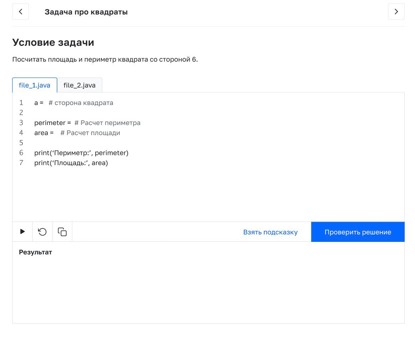Click the print('Периметр:', perimeter) line
415x337 pixels.
click(81, 153)
